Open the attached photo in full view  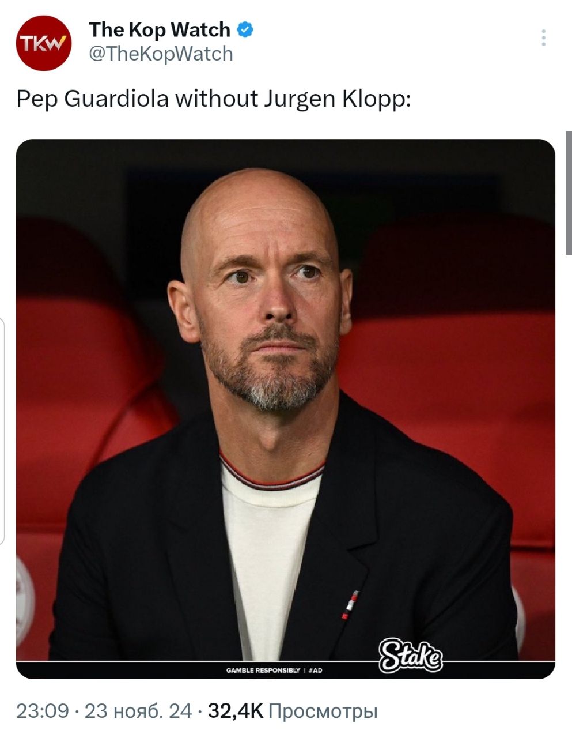coord(286,408)
